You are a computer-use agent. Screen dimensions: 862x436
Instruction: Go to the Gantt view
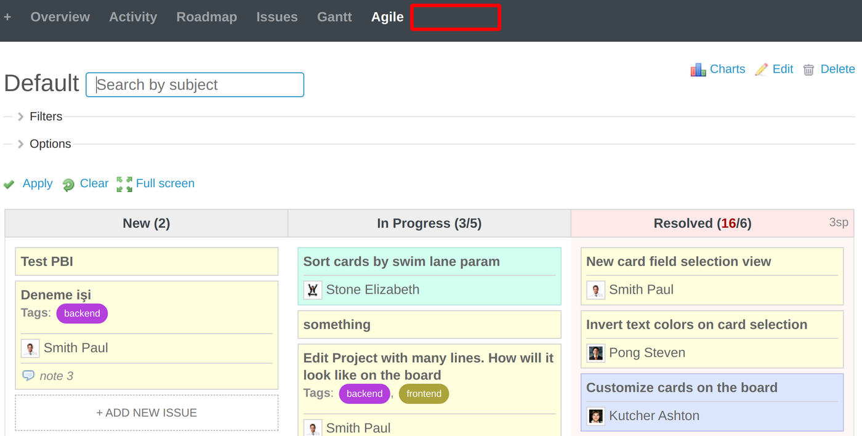click(x=334, y=17)
